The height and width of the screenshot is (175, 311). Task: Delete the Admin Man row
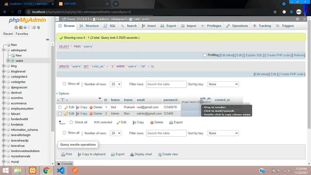pyautogui.click(x=96, y=114)
